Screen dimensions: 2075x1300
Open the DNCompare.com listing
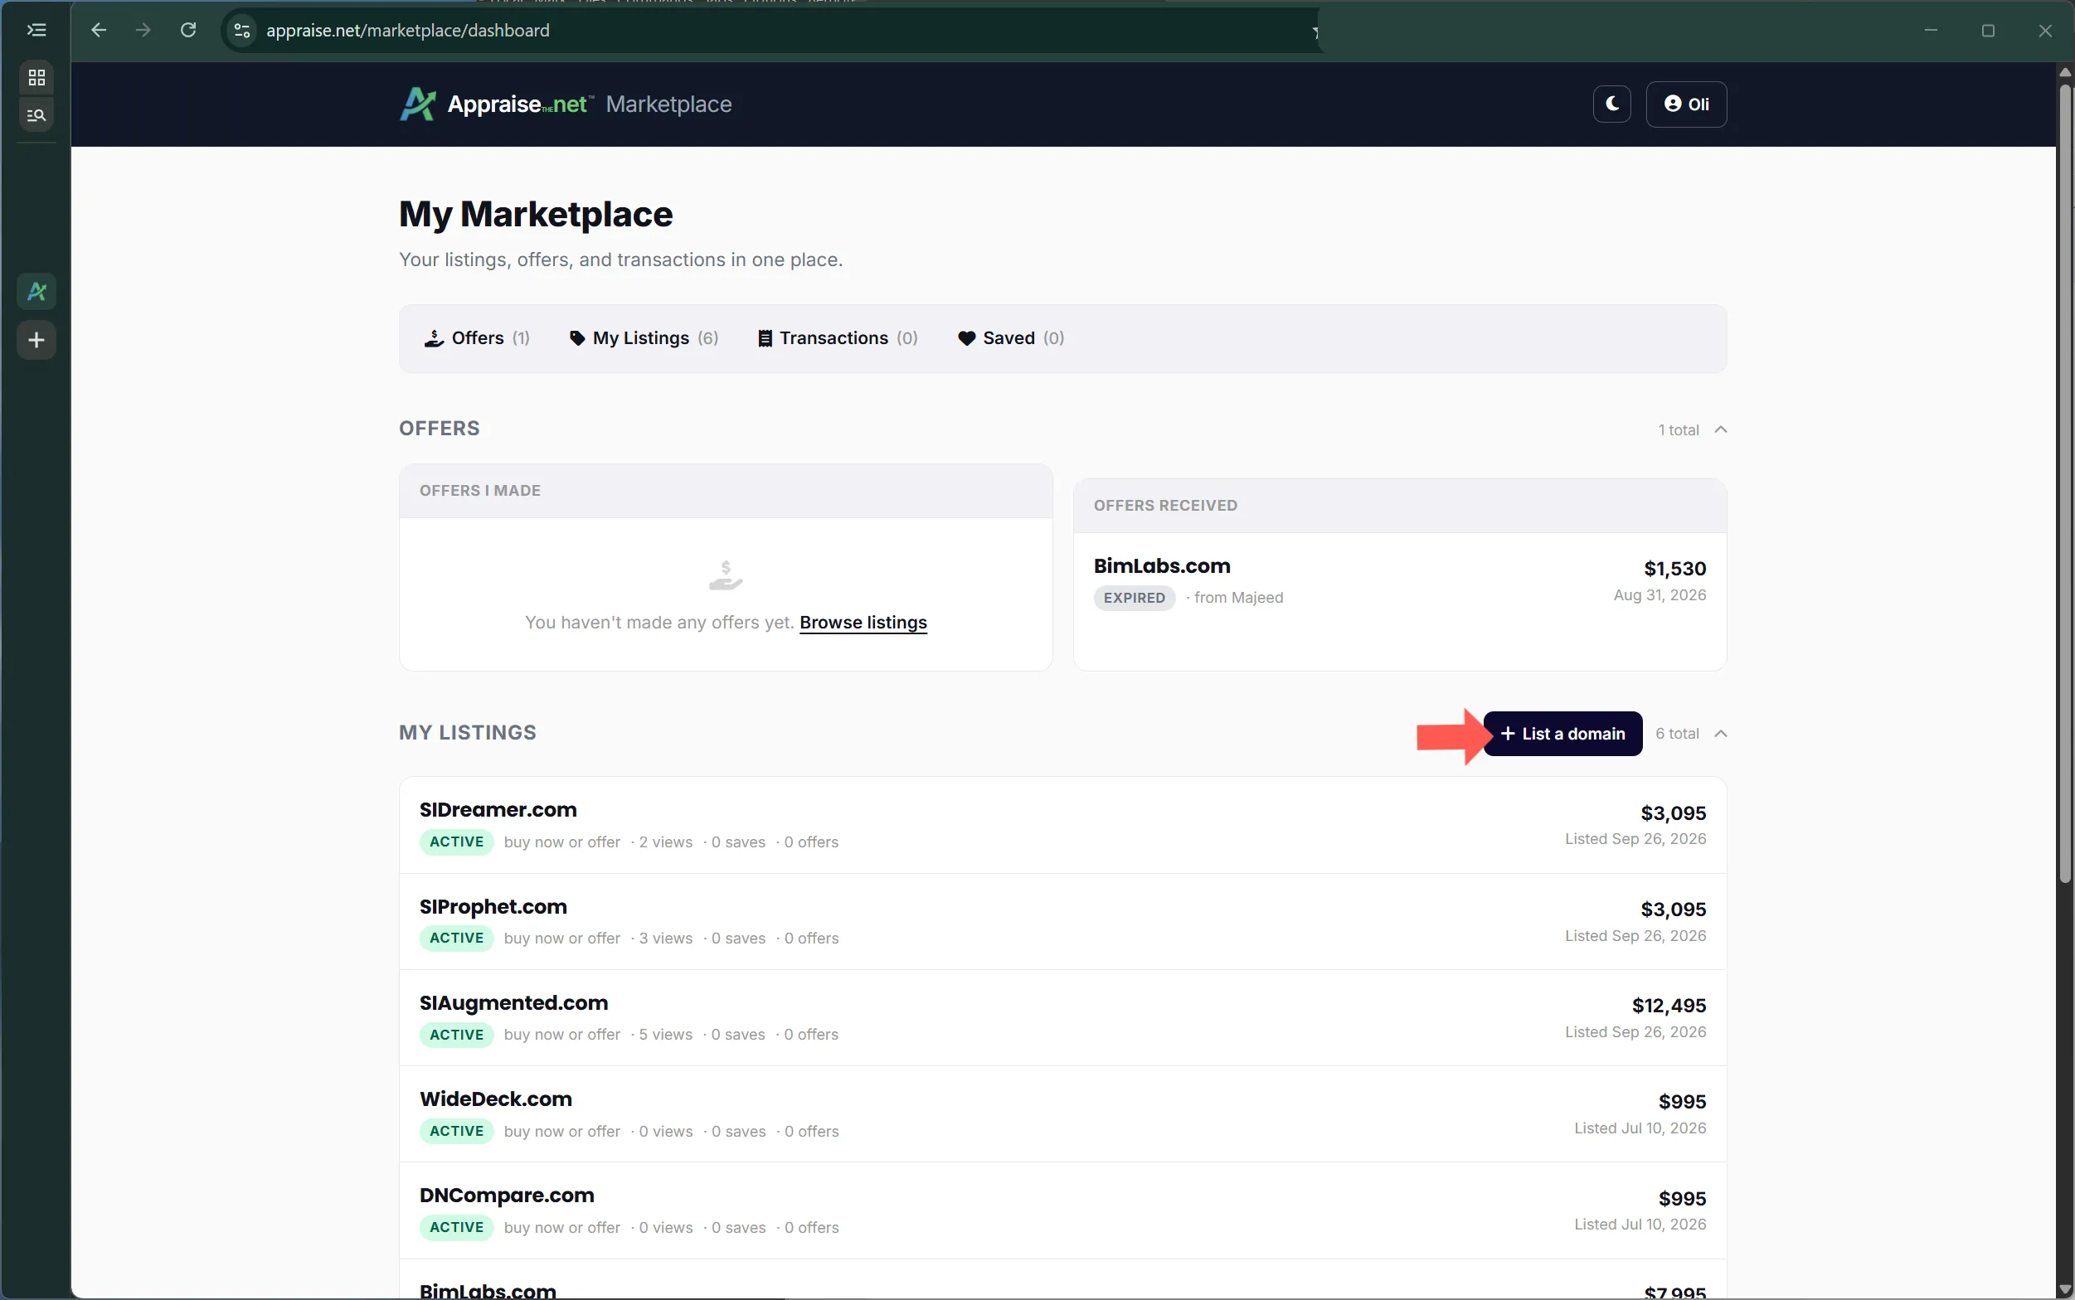(1063, 1210)
